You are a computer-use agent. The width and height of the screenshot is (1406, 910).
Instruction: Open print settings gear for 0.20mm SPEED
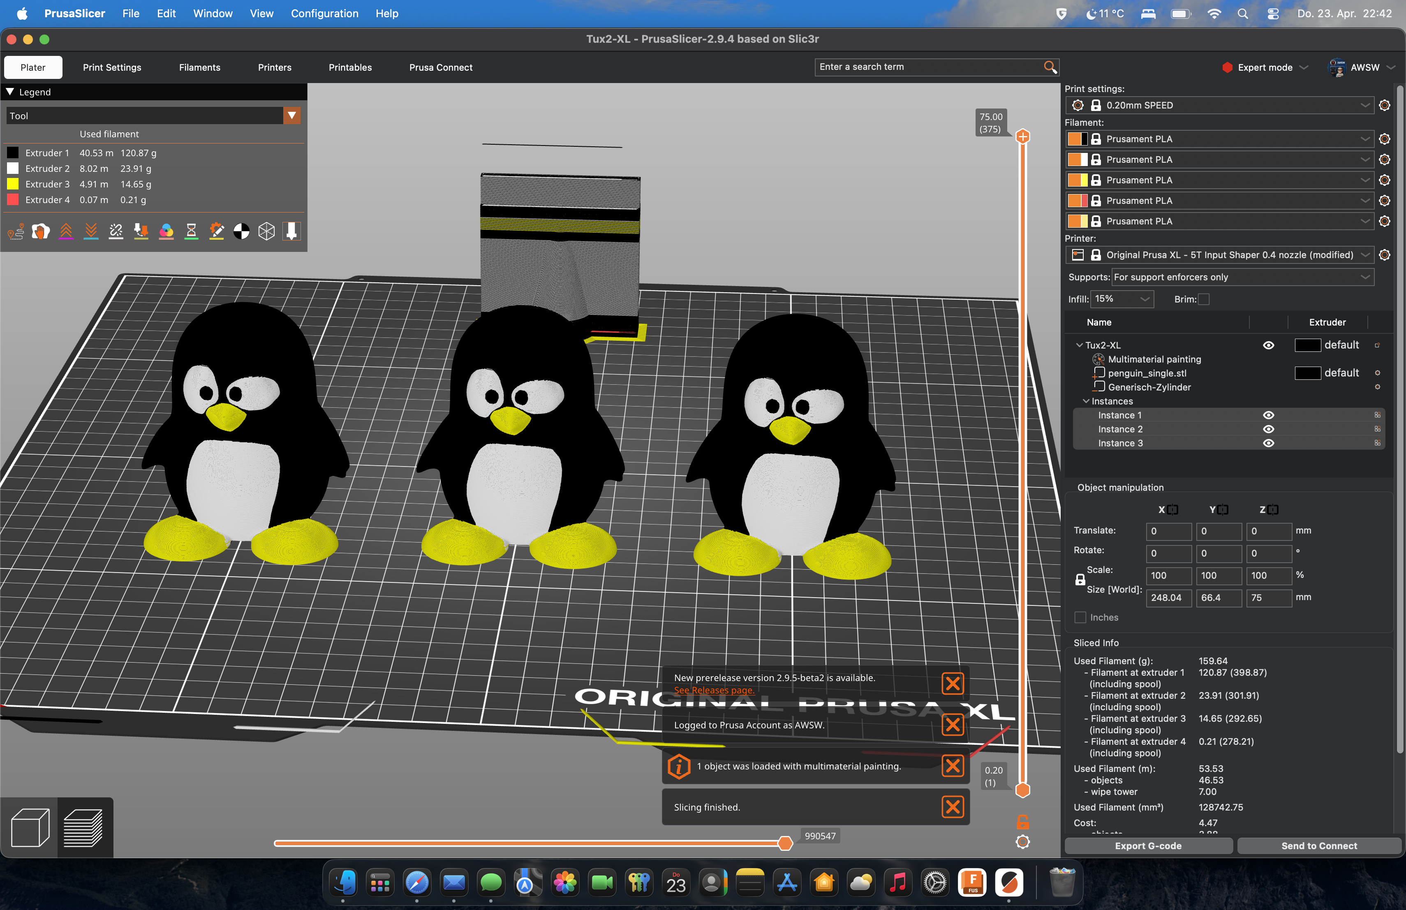[1384, 106]
